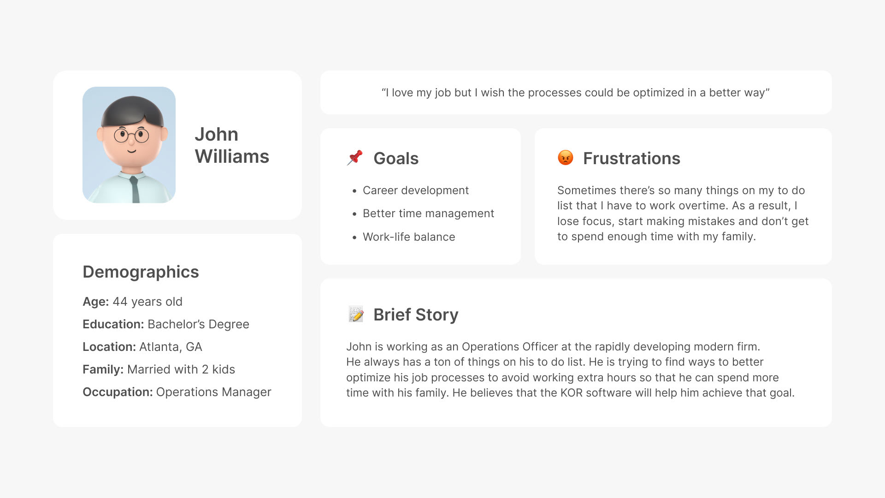The width and height of the screenshot is (885, 498).
Task: Click the John Williams name heading
Action: pos(232,145)
